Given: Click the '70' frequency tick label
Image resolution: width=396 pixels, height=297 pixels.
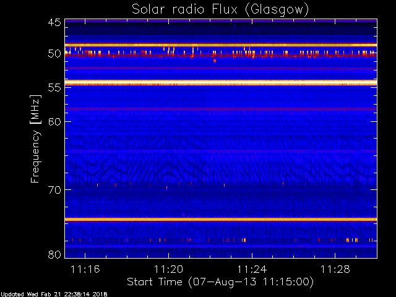Looking at the screenshot, I should [54, 190].
